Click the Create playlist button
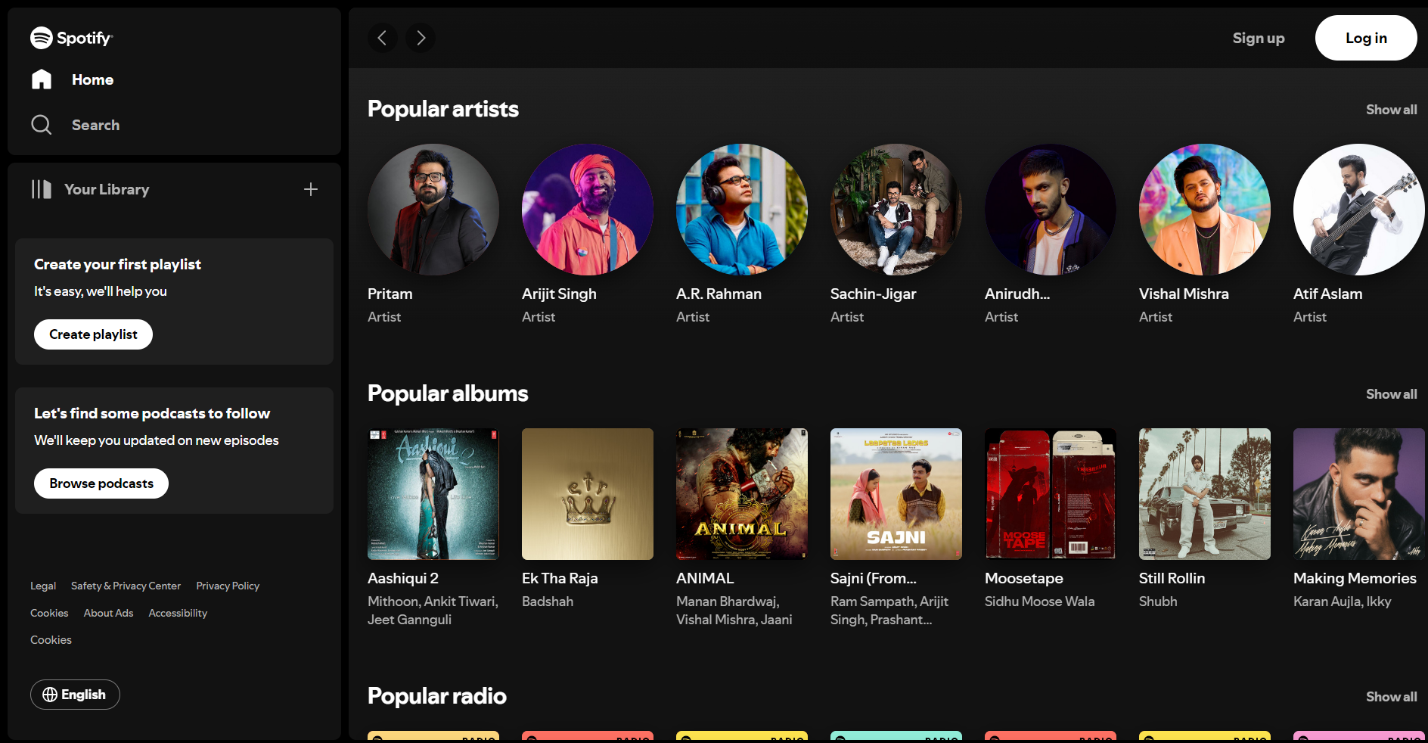Viewport: 1428px width, 743px height. click(93, 334)
